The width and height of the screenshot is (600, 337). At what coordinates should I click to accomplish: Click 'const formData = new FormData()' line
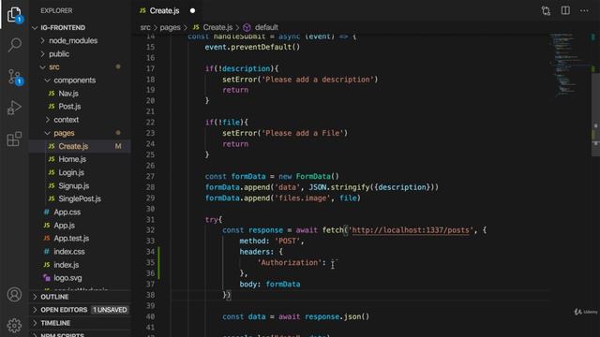coord(272,177)
